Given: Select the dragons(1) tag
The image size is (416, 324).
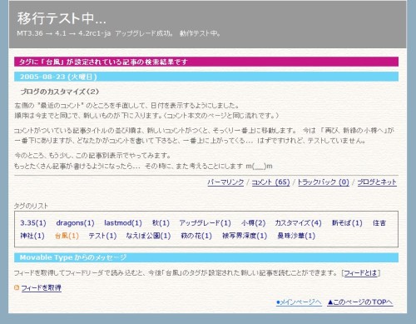Looking at the screenshot, I should coord(75,223).
